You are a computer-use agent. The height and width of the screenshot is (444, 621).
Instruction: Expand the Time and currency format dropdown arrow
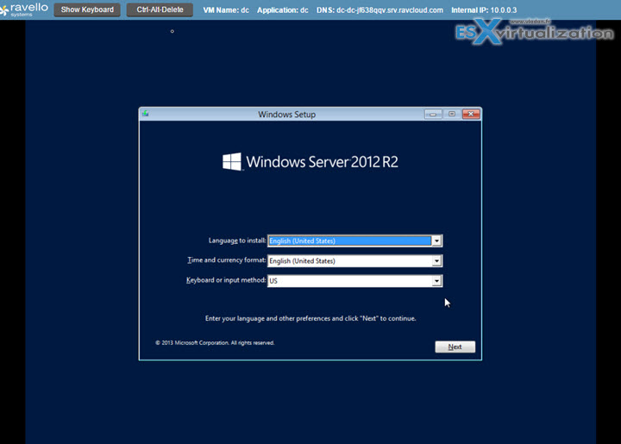pos(436,260)
